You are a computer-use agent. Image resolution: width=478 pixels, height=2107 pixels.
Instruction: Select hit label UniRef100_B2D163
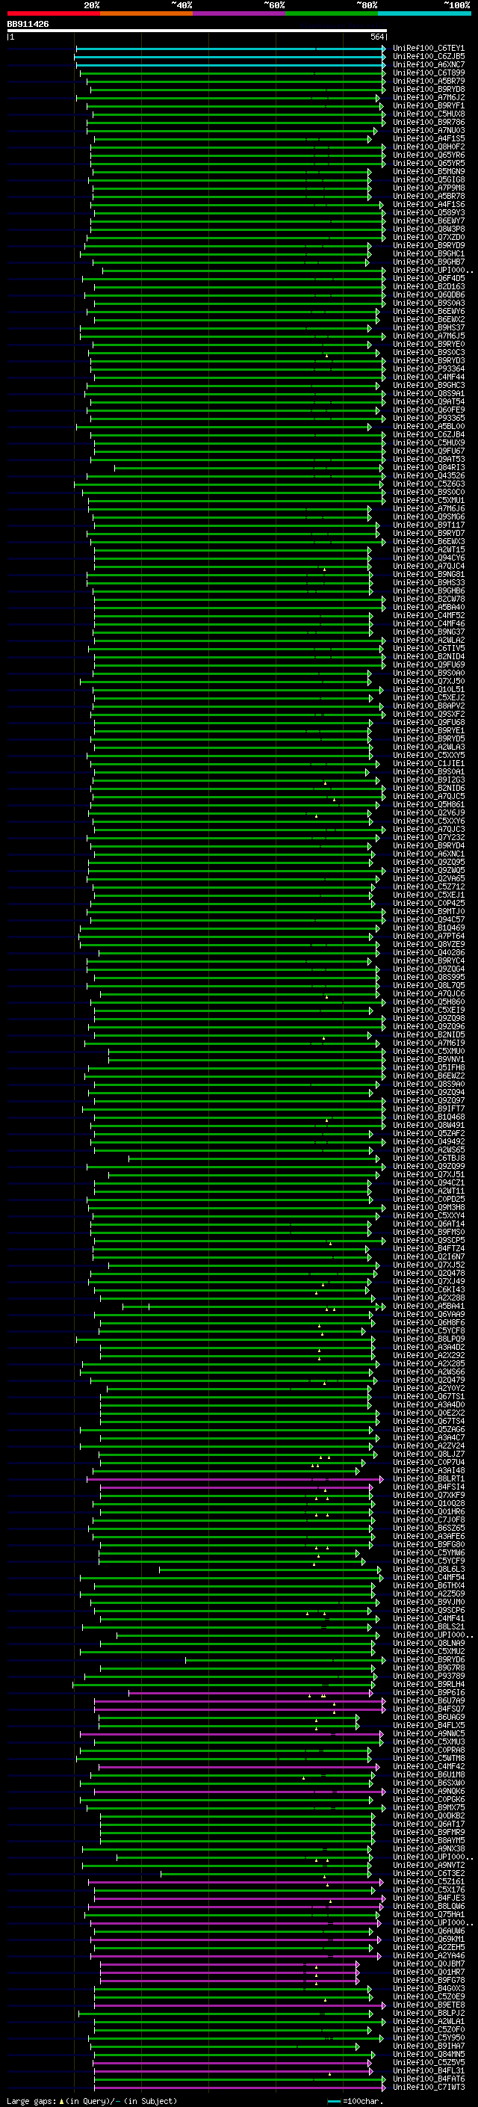[429, 286]
